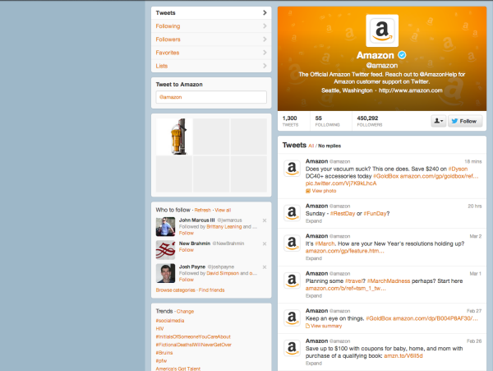Viewport: 493px width, 371px height.
Task: Click the Twitter bird Follow button
Action: pos(463,121)
